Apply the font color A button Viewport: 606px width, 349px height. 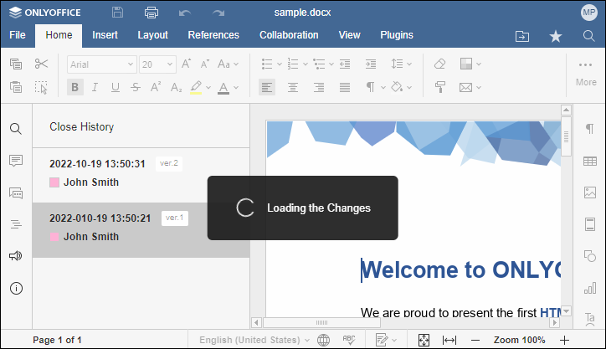223,88
